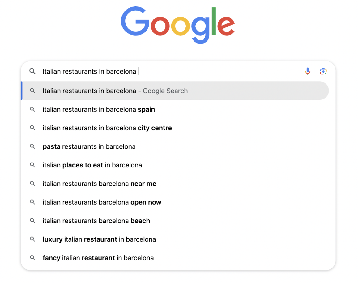Select 'italian restaurants barcelona beach'

[96, 221]
